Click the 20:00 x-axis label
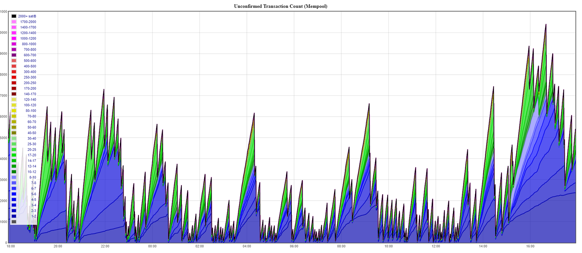Viewport: 582px width, 253px height. tap(58, 246)
